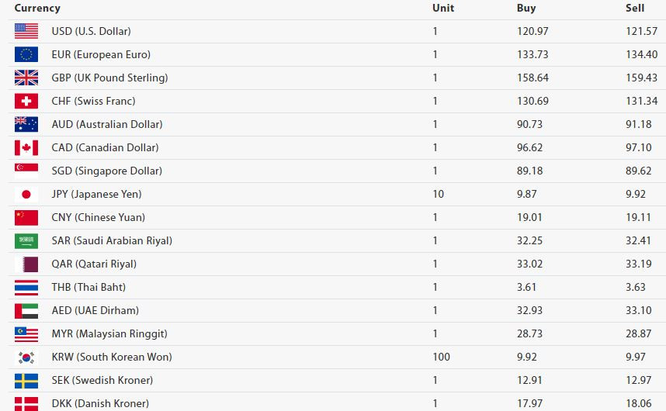666x411 pixels.
Task: Select the Australian flag icon
Action: (26, 124)
